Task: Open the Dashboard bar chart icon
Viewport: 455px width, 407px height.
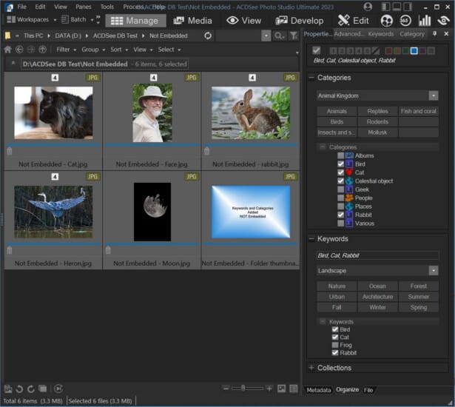Action: point(425,21)
